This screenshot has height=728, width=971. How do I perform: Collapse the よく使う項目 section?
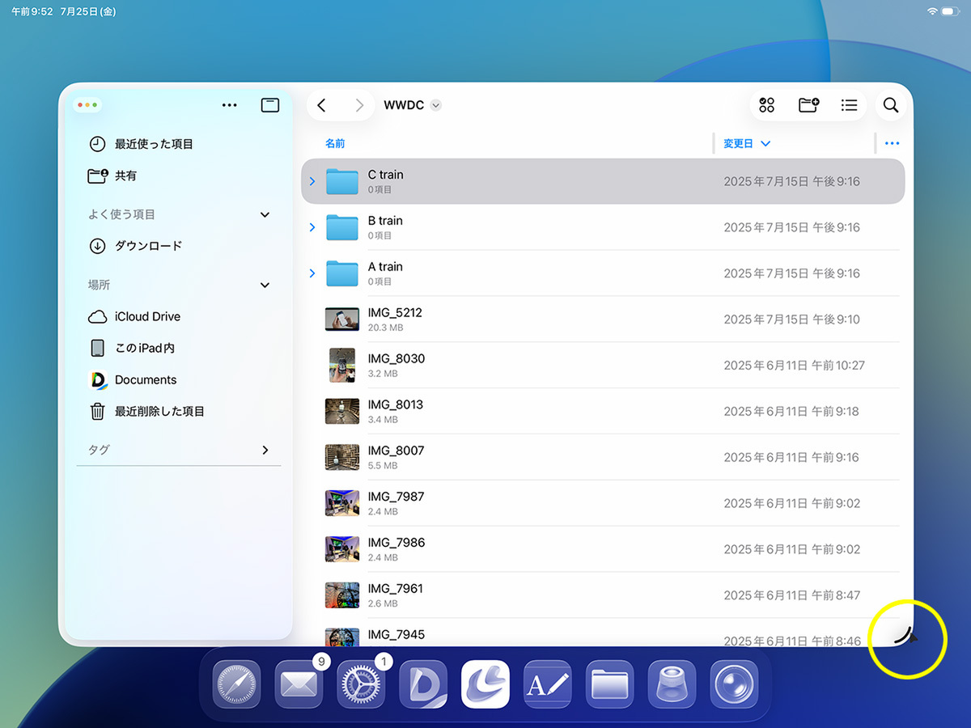(x=265, y=214)
